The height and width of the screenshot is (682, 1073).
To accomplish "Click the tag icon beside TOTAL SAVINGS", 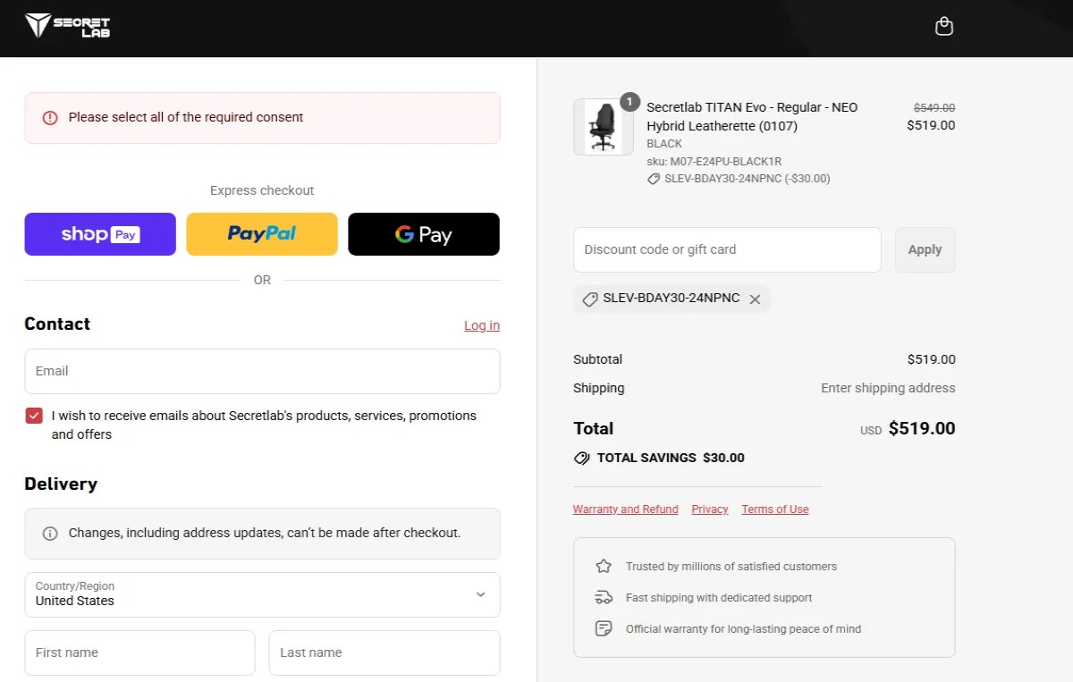I will [583, 458].
